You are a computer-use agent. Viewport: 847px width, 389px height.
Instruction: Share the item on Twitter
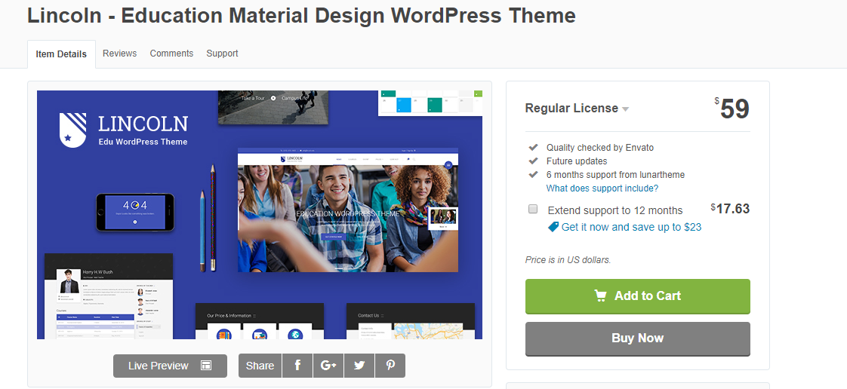[359, 366]
